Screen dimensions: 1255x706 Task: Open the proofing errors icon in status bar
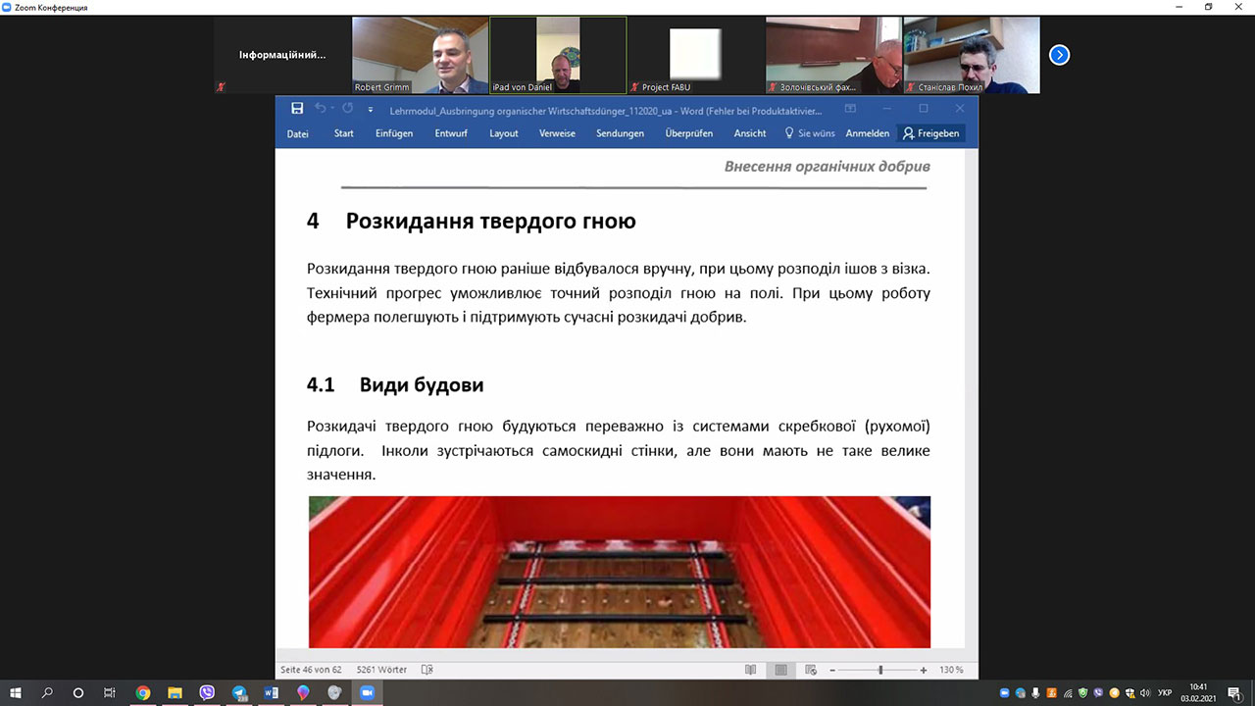tap(427, 670)
